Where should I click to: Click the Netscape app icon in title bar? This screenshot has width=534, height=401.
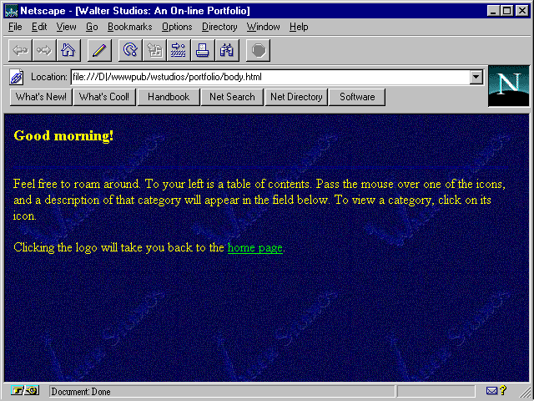pyautogui.click(x=11, y=11)
